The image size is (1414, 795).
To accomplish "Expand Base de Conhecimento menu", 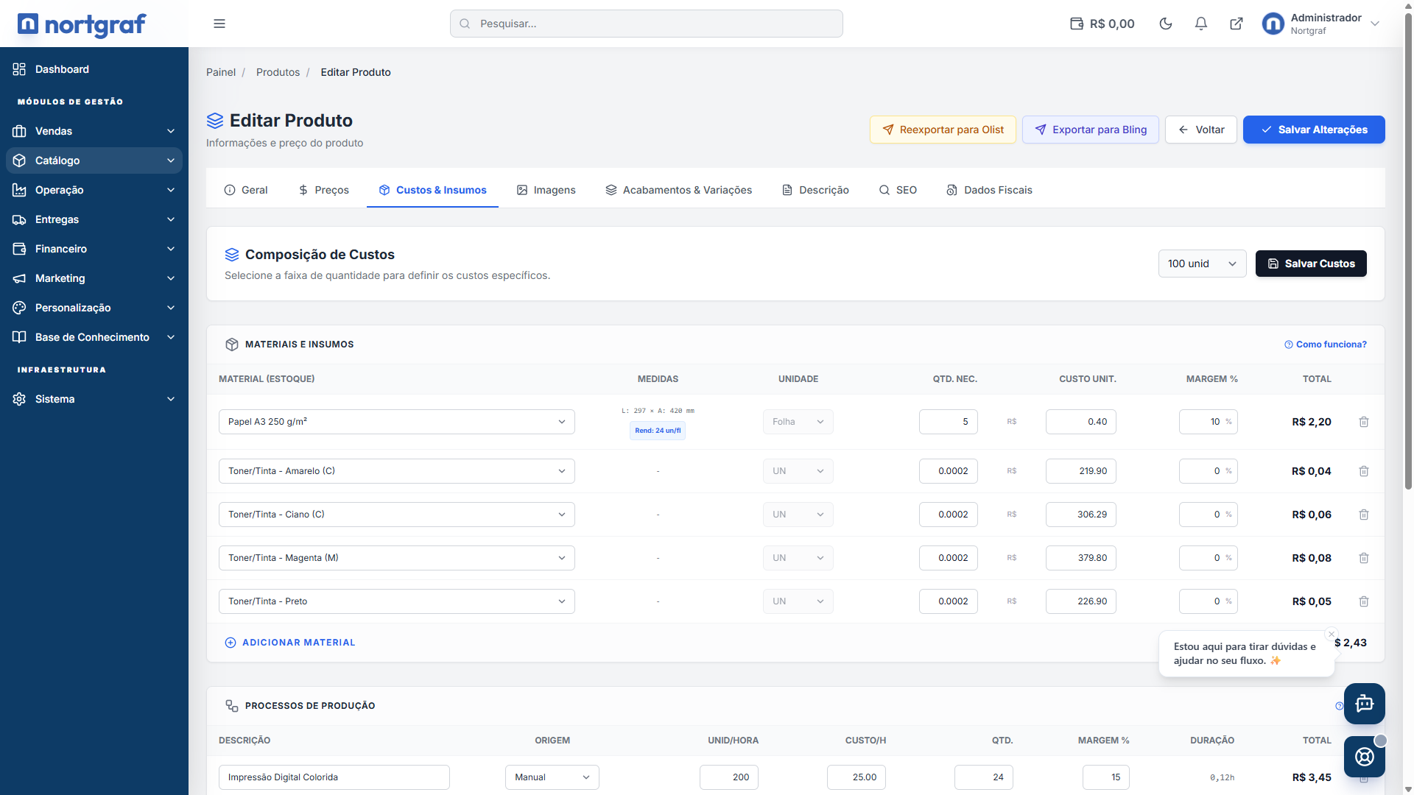I will pos(94,337).
